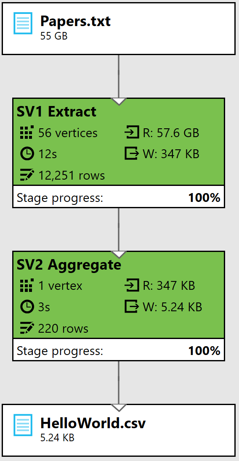Click the read icon beside R: 57.6 GB

[x=131, y=133]
